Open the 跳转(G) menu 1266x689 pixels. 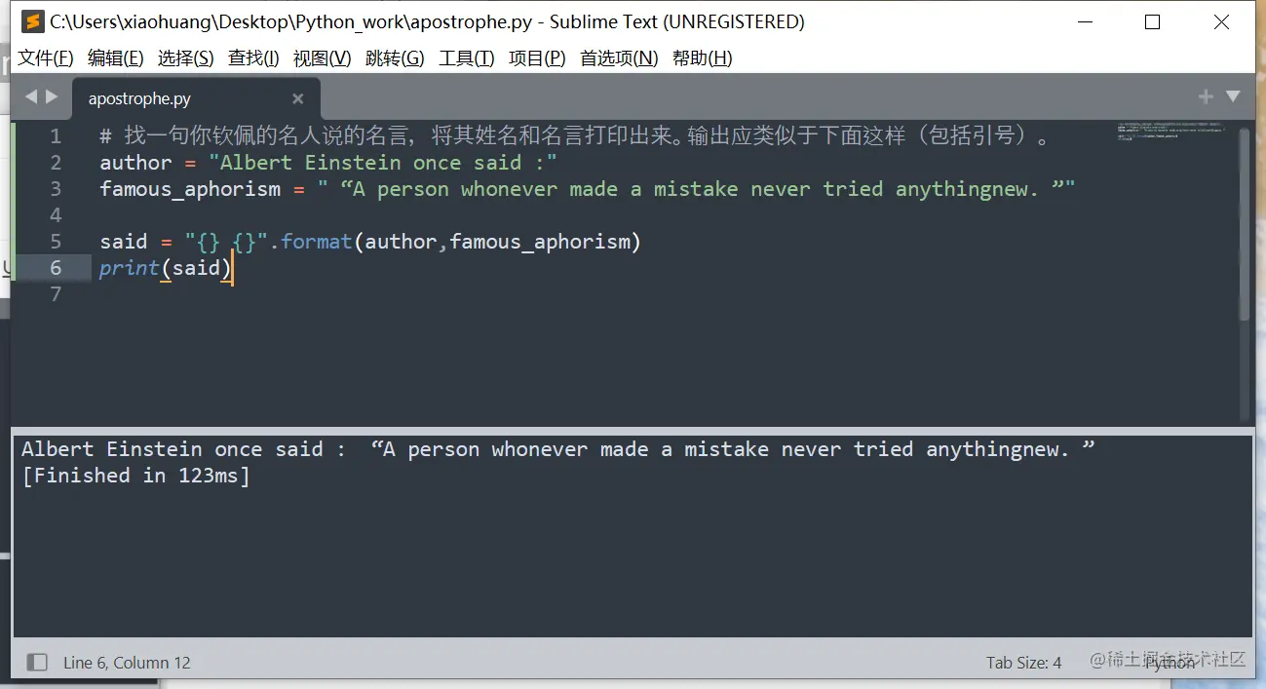(395, 58)
